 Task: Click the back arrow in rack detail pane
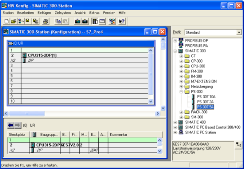click(x=11, y=126)
